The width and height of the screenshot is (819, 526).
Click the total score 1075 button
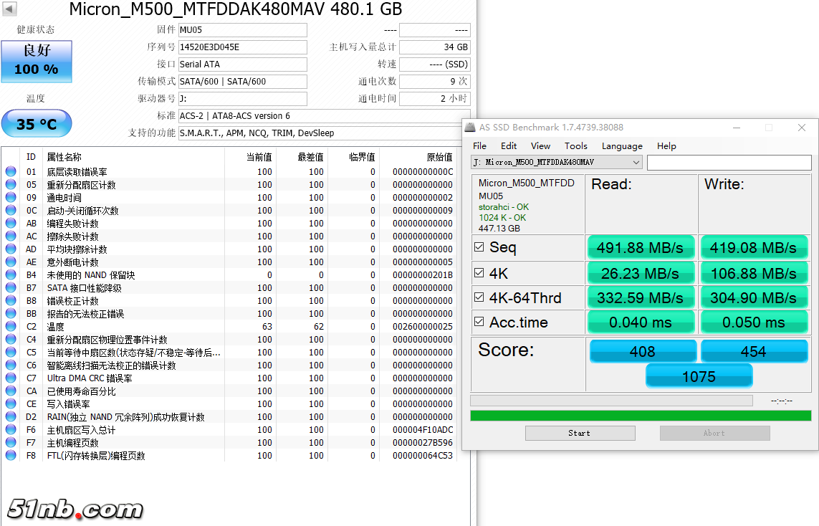coord(699,376)
